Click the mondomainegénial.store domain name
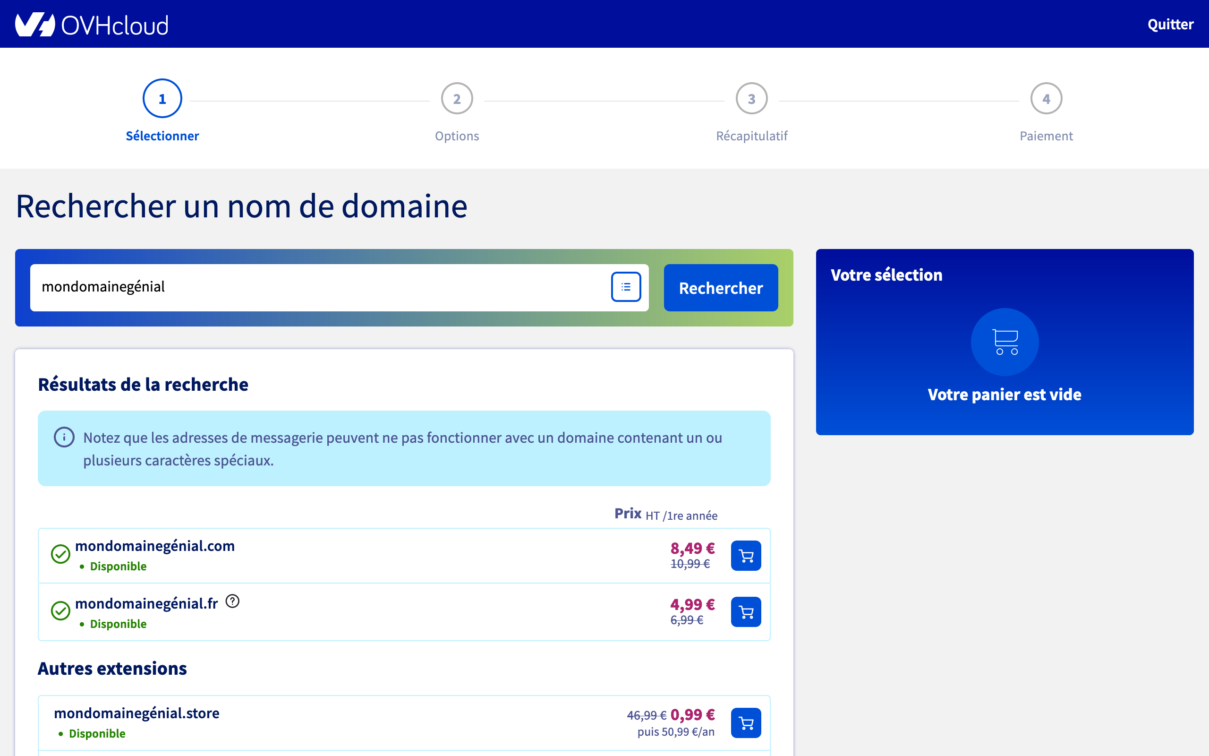 pos(136,713)
